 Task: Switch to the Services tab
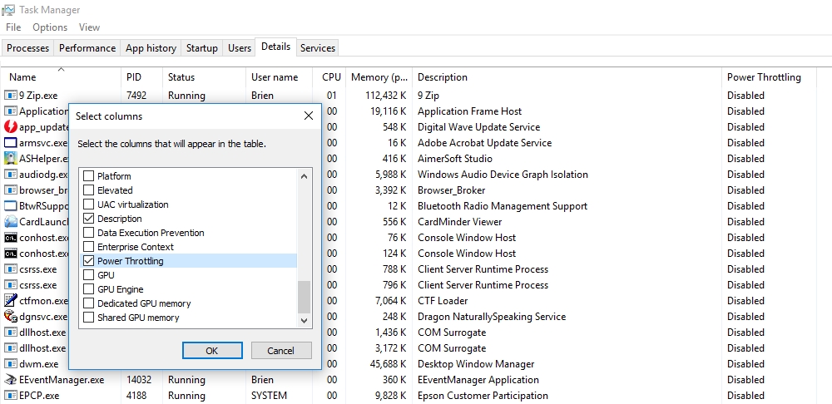[317, 47]
